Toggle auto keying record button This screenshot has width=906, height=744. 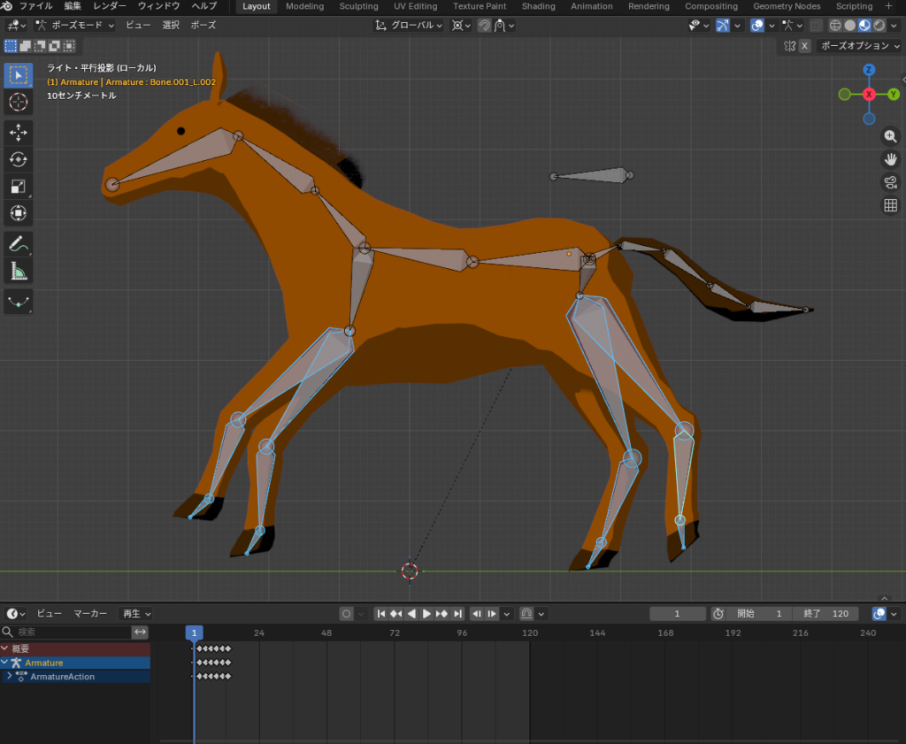point(347,614)
